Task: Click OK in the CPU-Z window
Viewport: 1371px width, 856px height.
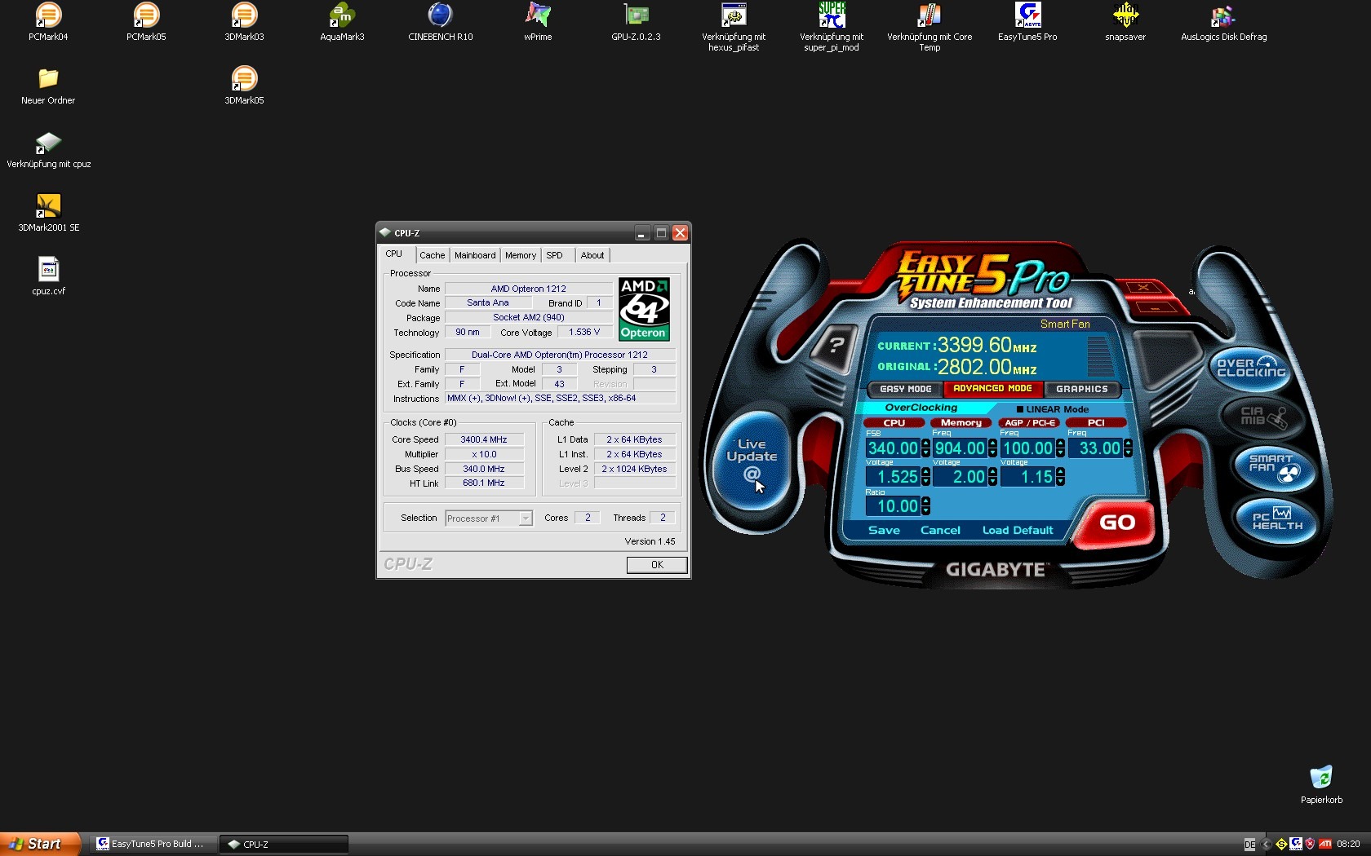Action: pos(657,565)
